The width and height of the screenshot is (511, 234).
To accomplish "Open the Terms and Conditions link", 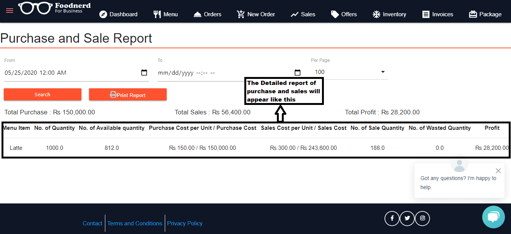I will 134,223.
